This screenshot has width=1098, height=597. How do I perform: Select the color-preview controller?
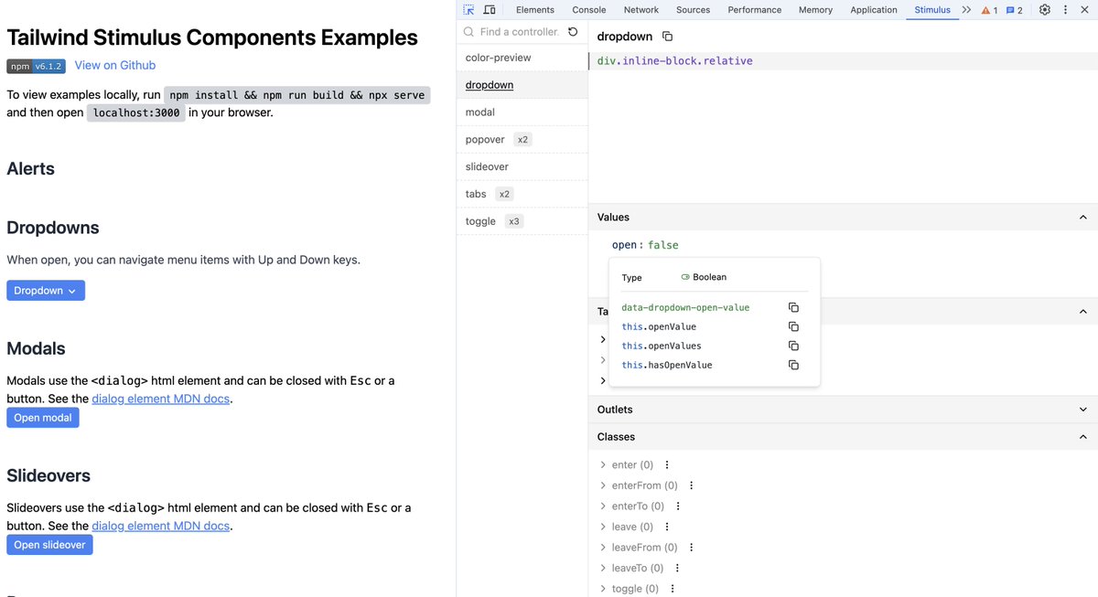[522, 58]
